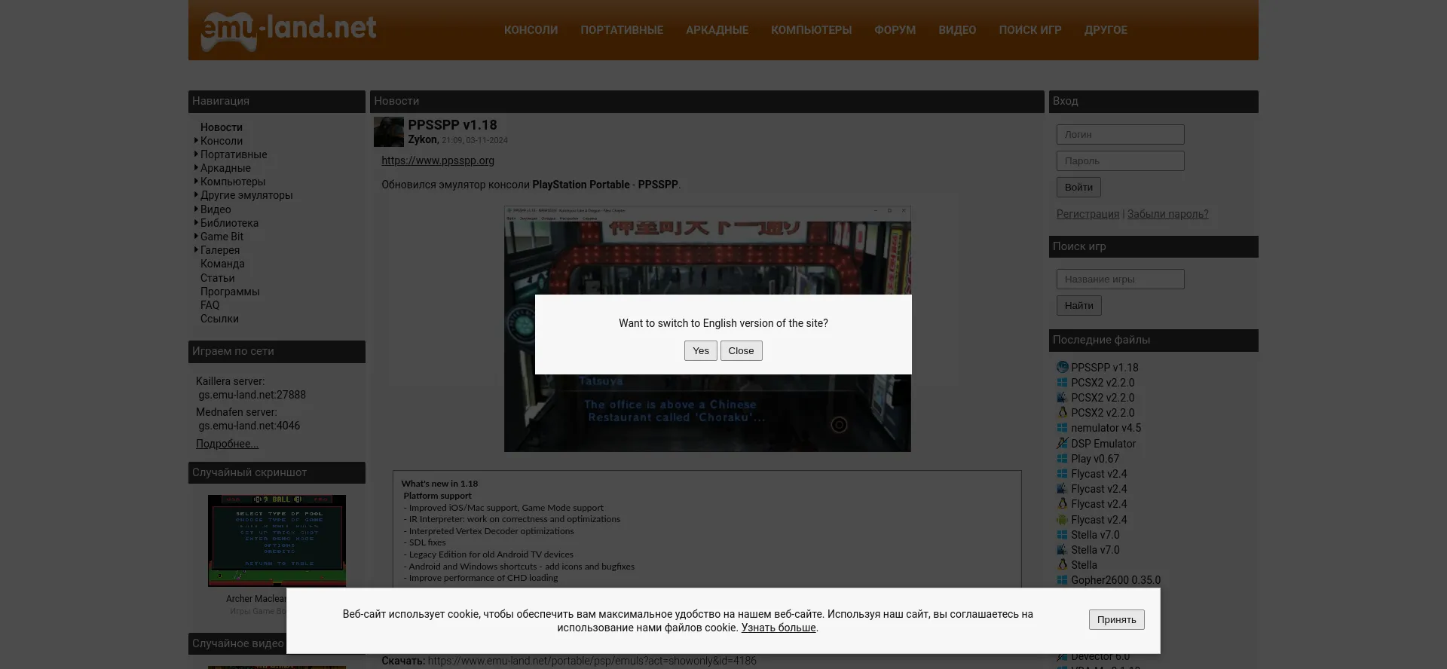Image resolution: width=1447 pixels, height=669 pixels.
Task: Click the Найти search button
Action: pyautogui.click(x=1078, y=306)
